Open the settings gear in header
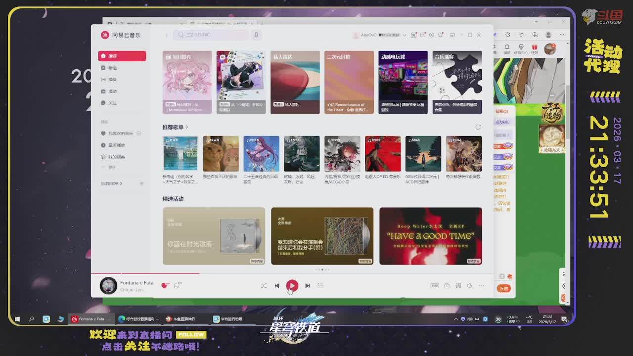This screenshot has width=633, height=356. click(432, 35)
